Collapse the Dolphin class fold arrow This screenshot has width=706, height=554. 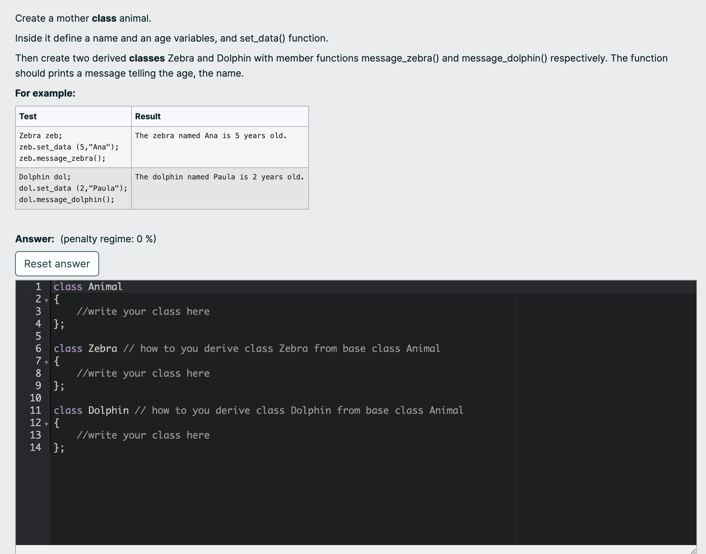tap(46, 424)
